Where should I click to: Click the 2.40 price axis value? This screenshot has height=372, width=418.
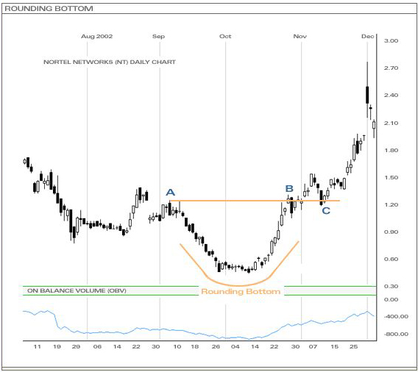391,95
